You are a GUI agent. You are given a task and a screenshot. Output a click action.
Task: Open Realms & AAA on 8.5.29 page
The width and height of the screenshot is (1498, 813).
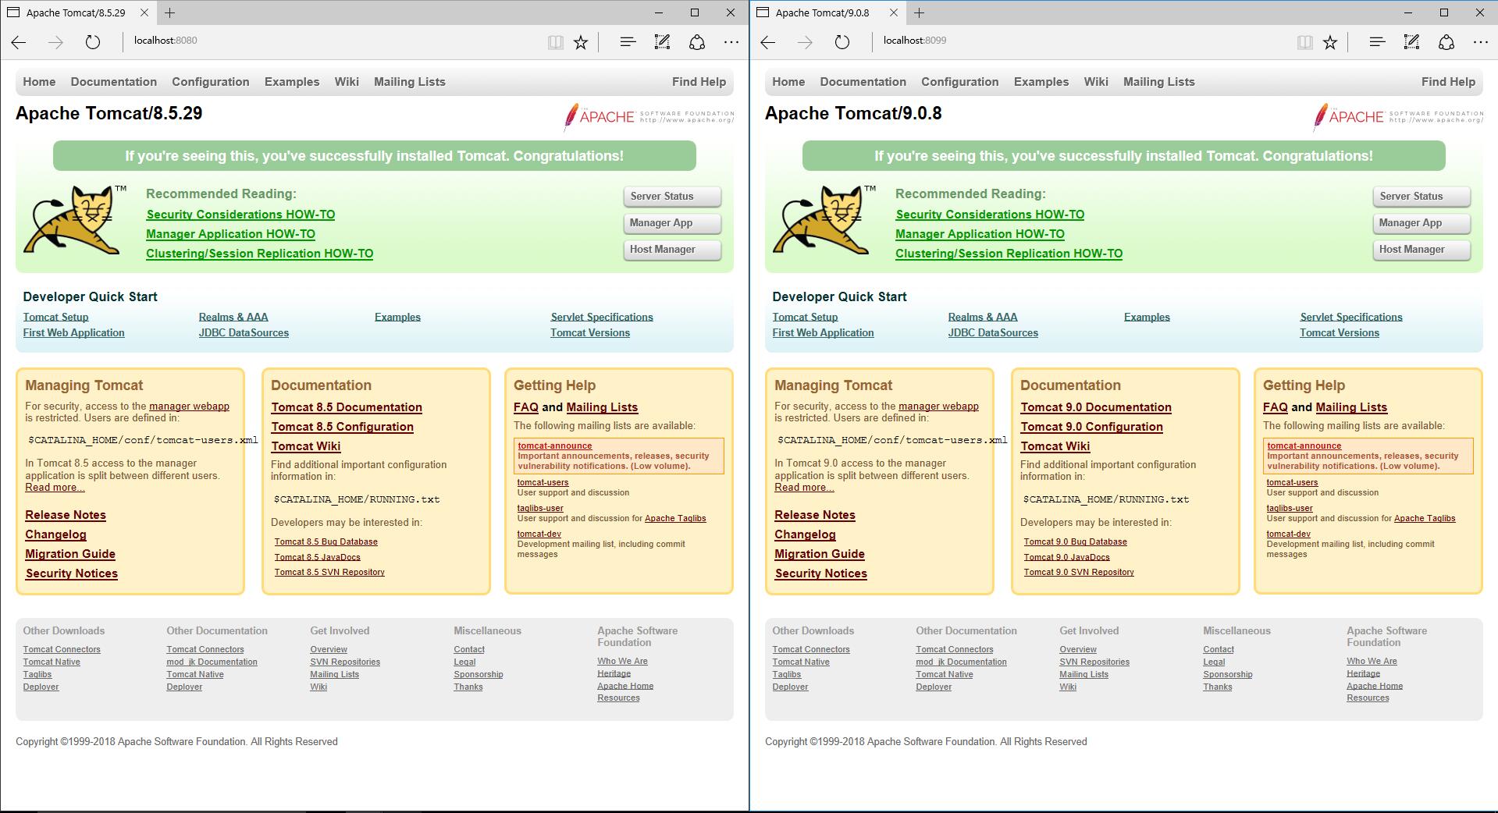233,317
